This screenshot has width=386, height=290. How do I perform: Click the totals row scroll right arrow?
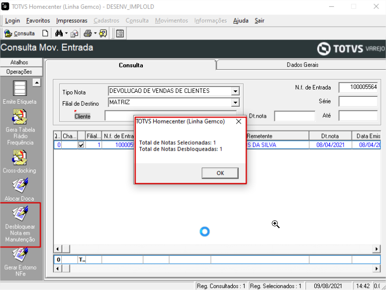pyautogui.click(x=377, y=268)
